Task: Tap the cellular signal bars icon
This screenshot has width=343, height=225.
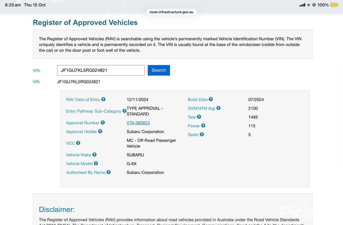Action: point(302,5)
